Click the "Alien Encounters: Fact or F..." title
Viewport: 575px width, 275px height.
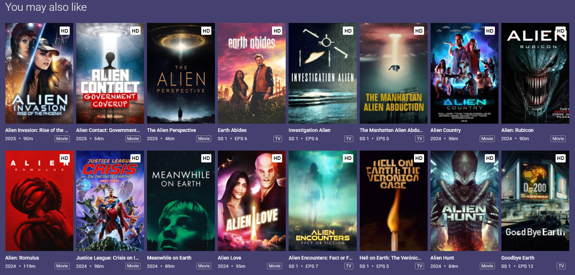(321, 258)
